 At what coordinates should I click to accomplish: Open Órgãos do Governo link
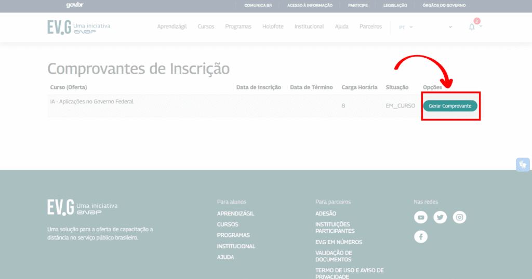pyautogui.click(x=444, y=5)
